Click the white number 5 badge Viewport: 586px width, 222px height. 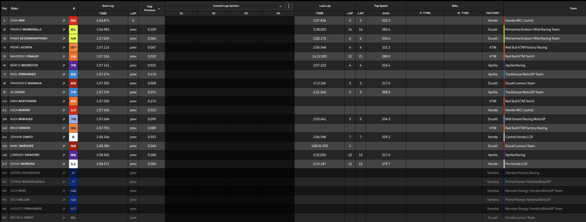(73, 137)
